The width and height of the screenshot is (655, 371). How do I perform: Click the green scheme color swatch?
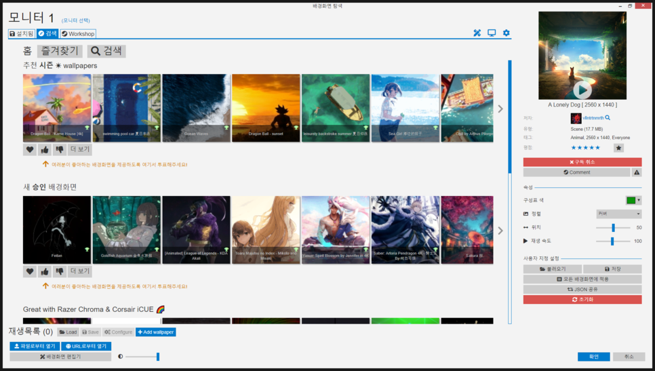tap(631, 201)
